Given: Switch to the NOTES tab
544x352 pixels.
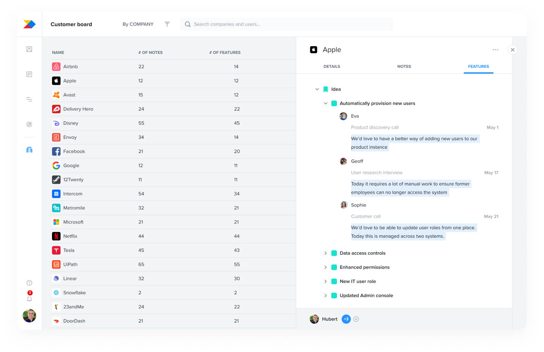Looking at the screenshot, I should pos(404,66).
